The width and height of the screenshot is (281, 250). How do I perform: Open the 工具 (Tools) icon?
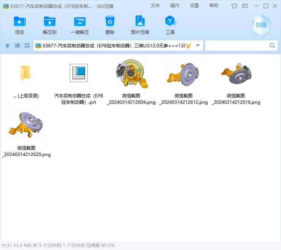pyautogui.click(x=170, y=21)
